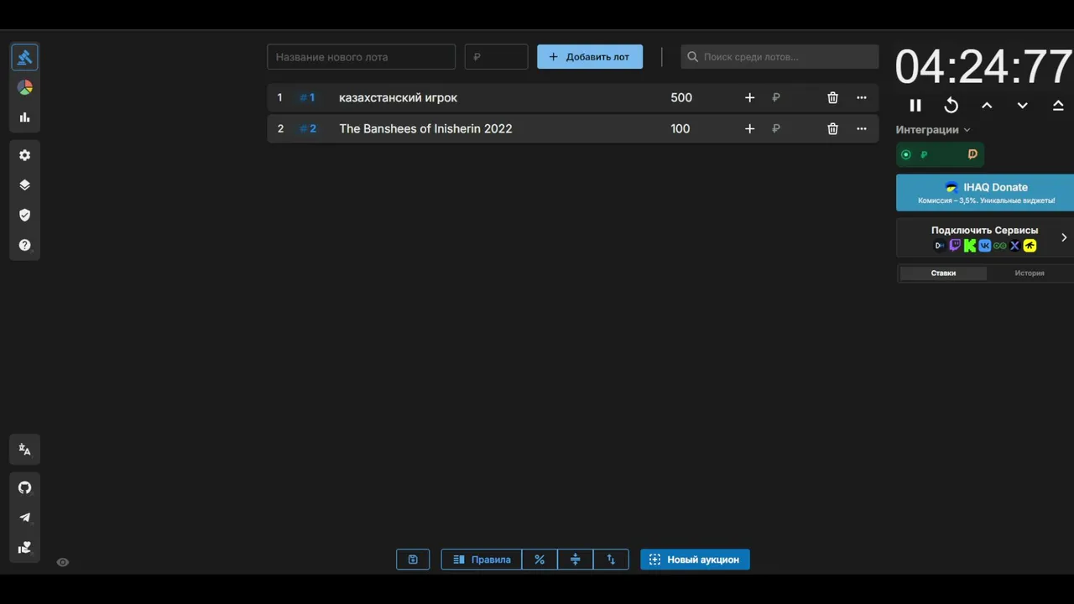This screenshot has height=604, width=1074.
Task: Select the lot name казахстанский игрок
Action: (399, 98)
